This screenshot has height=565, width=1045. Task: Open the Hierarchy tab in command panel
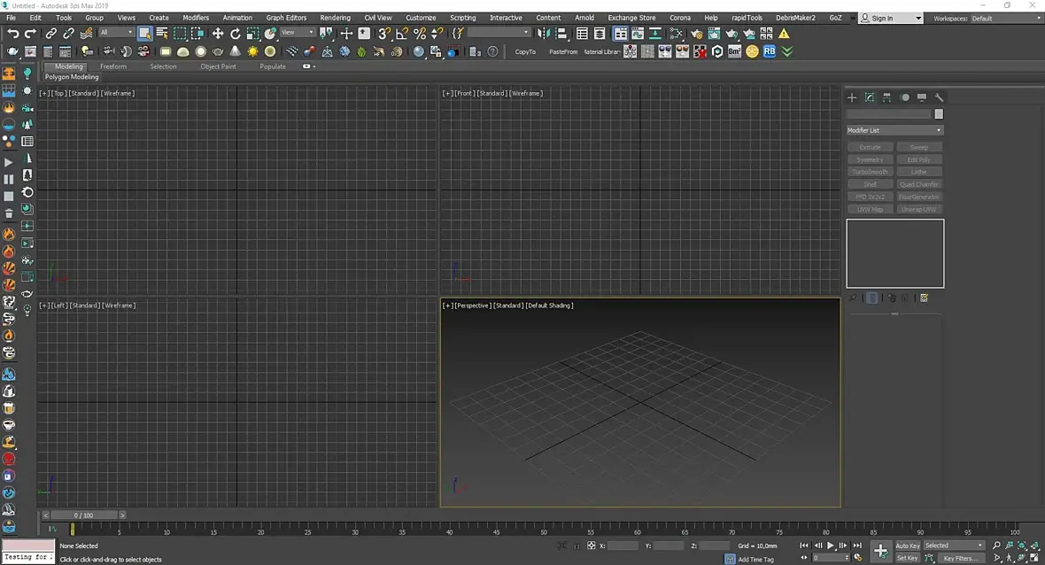(x=886, y=97)
